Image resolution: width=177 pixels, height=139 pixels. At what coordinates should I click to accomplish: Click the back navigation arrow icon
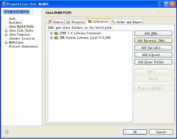(159, 12)
